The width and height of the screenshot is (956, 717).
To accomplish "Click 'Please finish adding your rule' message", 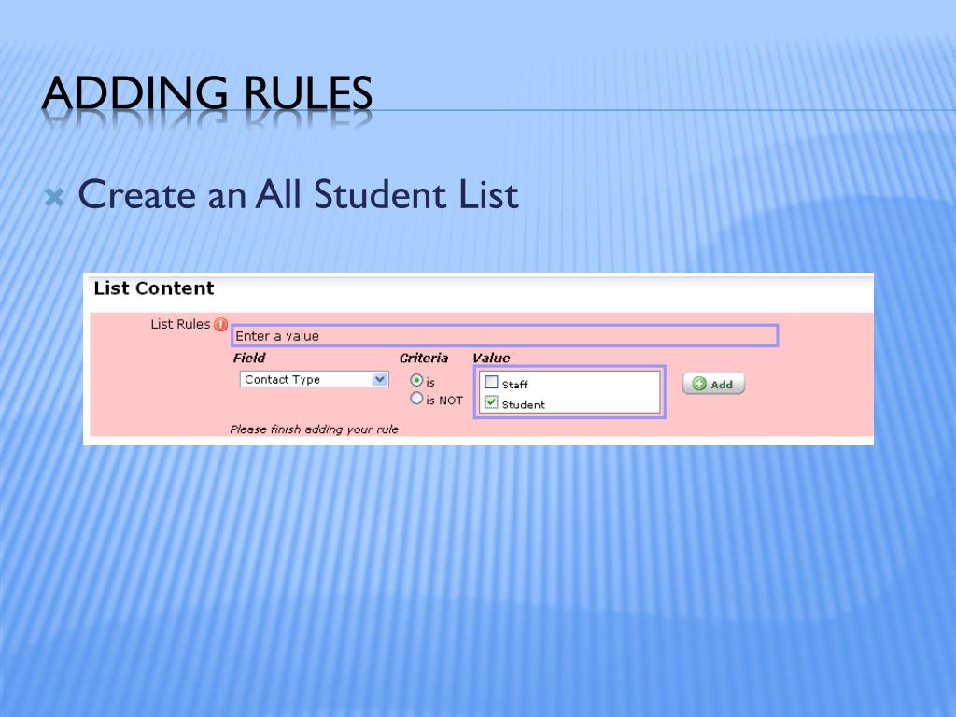I will pos(314,429).
